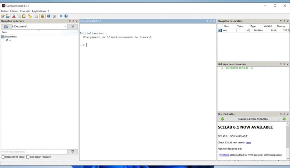Click the '212 B' memory cell
This screenshot has height=168, width=290.
[283, 30]
